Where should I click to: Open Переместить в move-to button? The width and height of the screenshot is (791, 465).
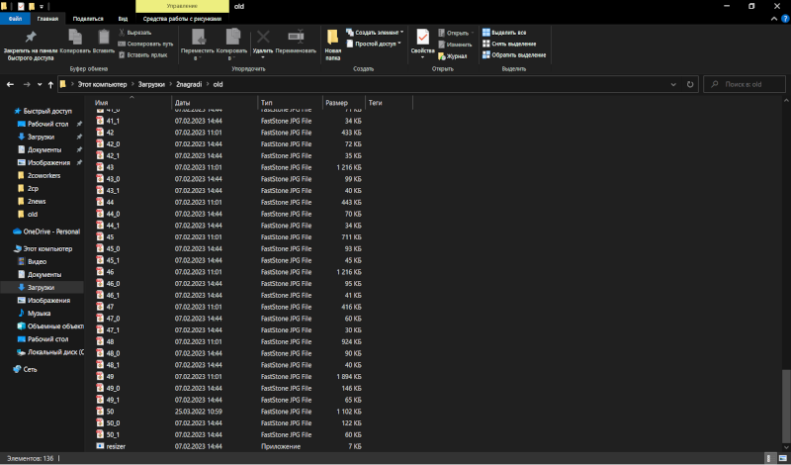click(x=197, y=45)
